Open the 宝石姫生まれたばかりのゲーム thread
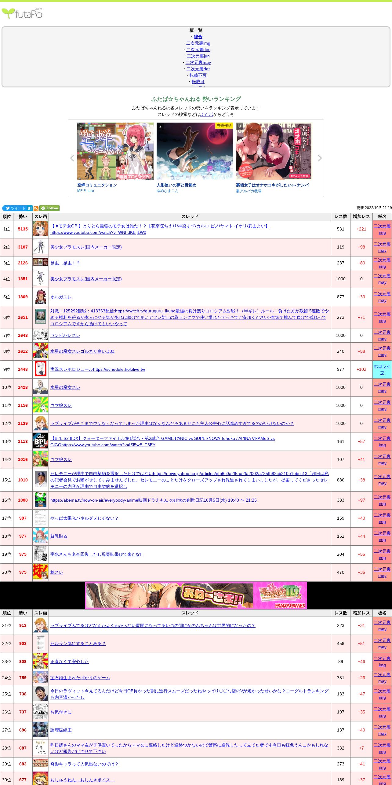392x785 pixels. 80,678
